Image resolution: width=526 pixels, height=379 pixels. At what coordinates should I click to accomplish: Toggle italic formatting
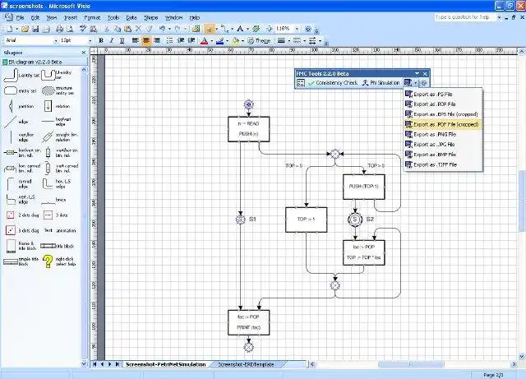click(112, 40)
